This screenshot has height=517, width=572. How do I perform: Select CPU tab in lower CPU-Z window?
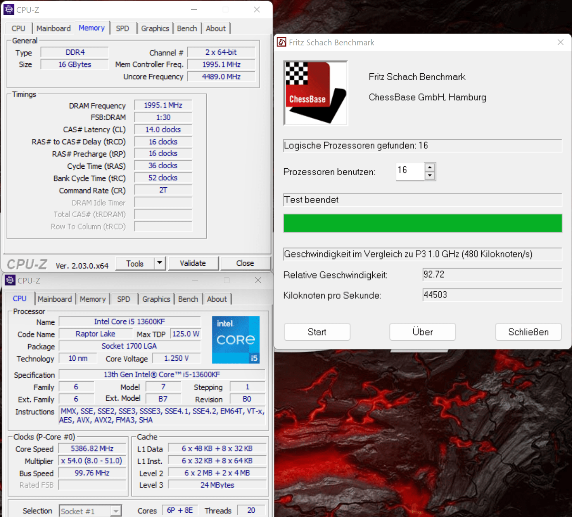(x=20, y=299)
